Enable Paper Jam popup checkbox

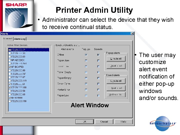point(86,60)
